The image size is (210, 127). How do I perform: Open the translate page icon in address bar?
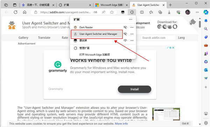pos(95,12)
